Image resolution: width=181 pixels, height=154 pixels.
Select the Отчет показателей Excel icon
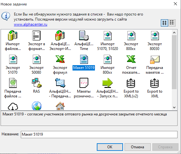click(x=131, y=59)
